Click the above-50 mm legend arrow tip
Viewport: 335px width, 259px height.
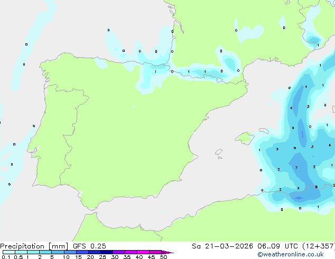pos(168,252)
